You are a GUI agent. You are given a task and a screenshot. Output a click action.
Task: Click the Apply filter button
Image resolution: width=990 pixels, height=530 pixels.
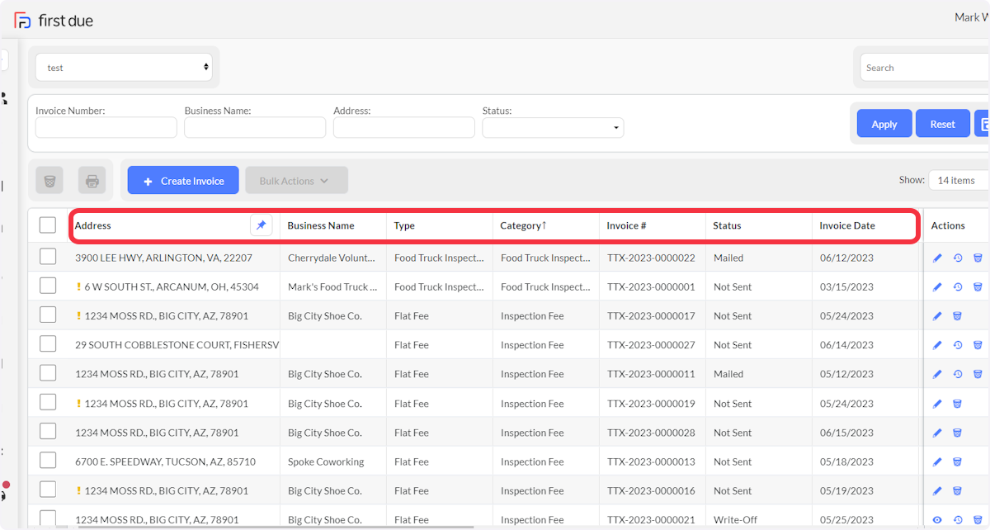(884, 124)
